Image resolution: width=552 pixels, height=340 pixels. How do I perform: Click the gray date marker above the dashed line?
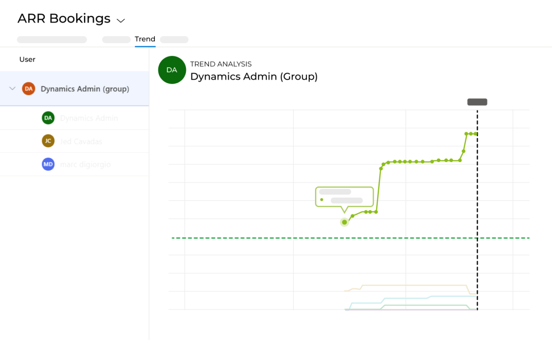coord(477,102)
